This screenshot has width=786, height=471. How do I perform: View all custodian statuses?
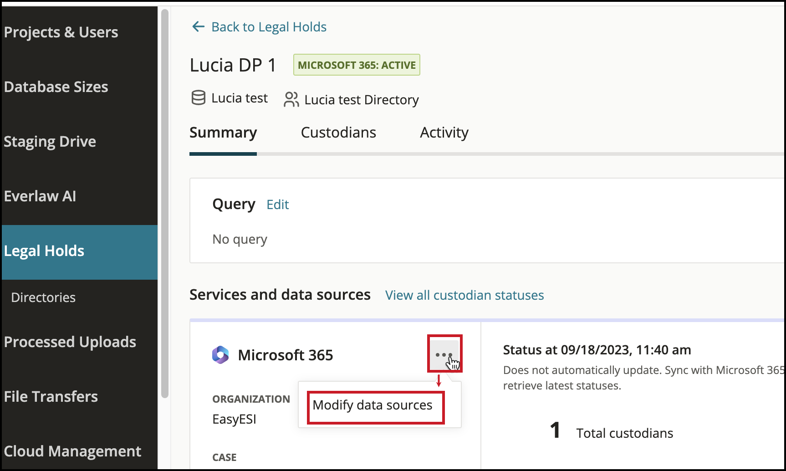pos(464,295)
